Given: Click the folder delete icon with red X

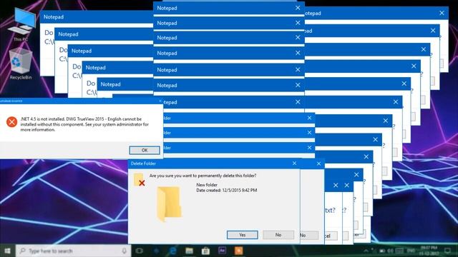Looking at the screenshot, I should tap(139, 179).
